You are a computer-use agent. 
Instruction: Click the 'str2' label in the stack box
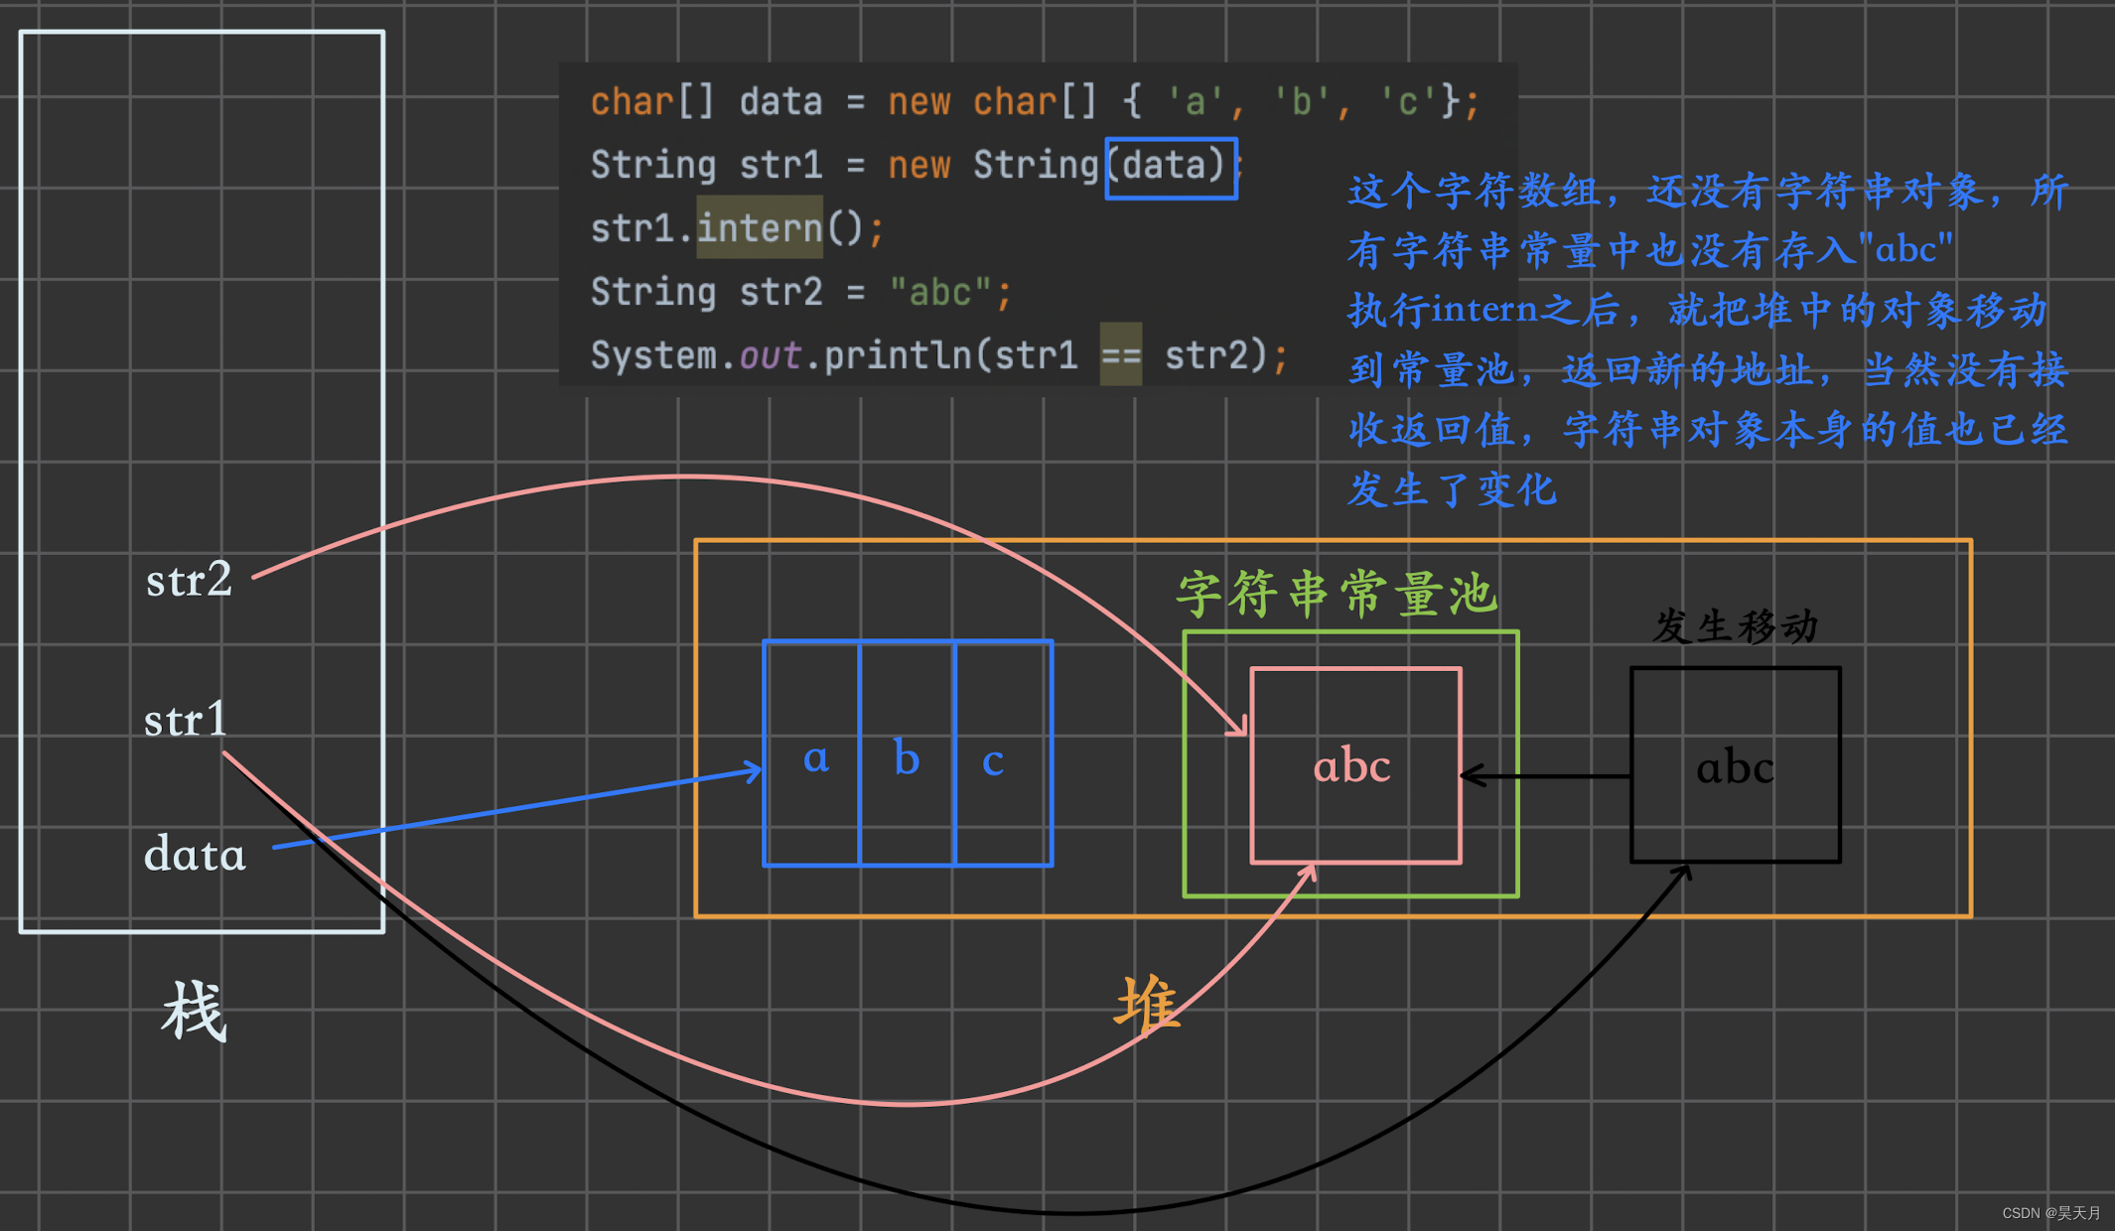click(189, 580)
